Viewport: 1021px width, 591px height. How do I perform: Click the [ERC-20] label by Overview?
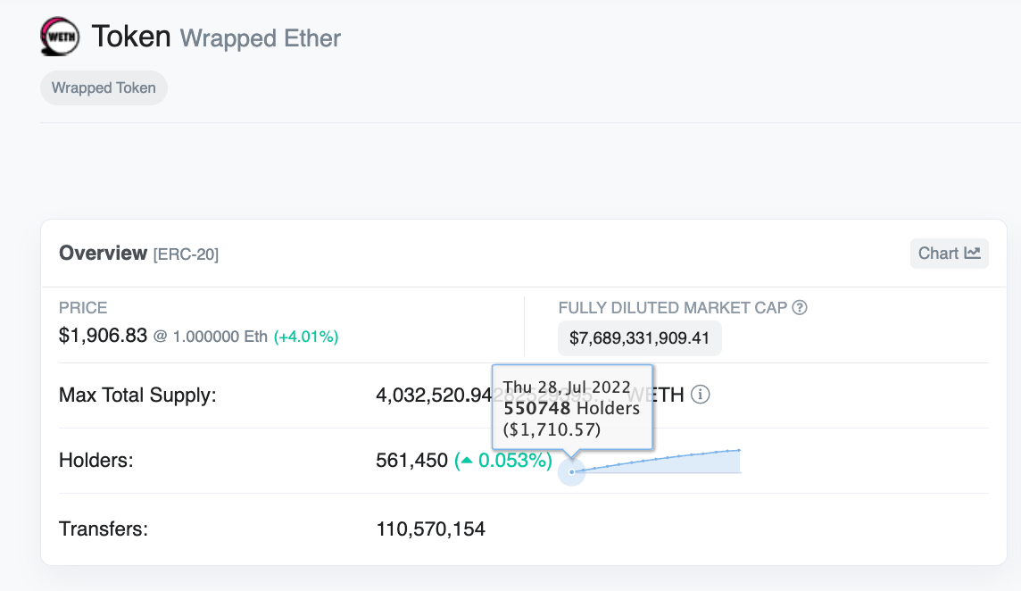pyautogui.click(x=187, y=254)
